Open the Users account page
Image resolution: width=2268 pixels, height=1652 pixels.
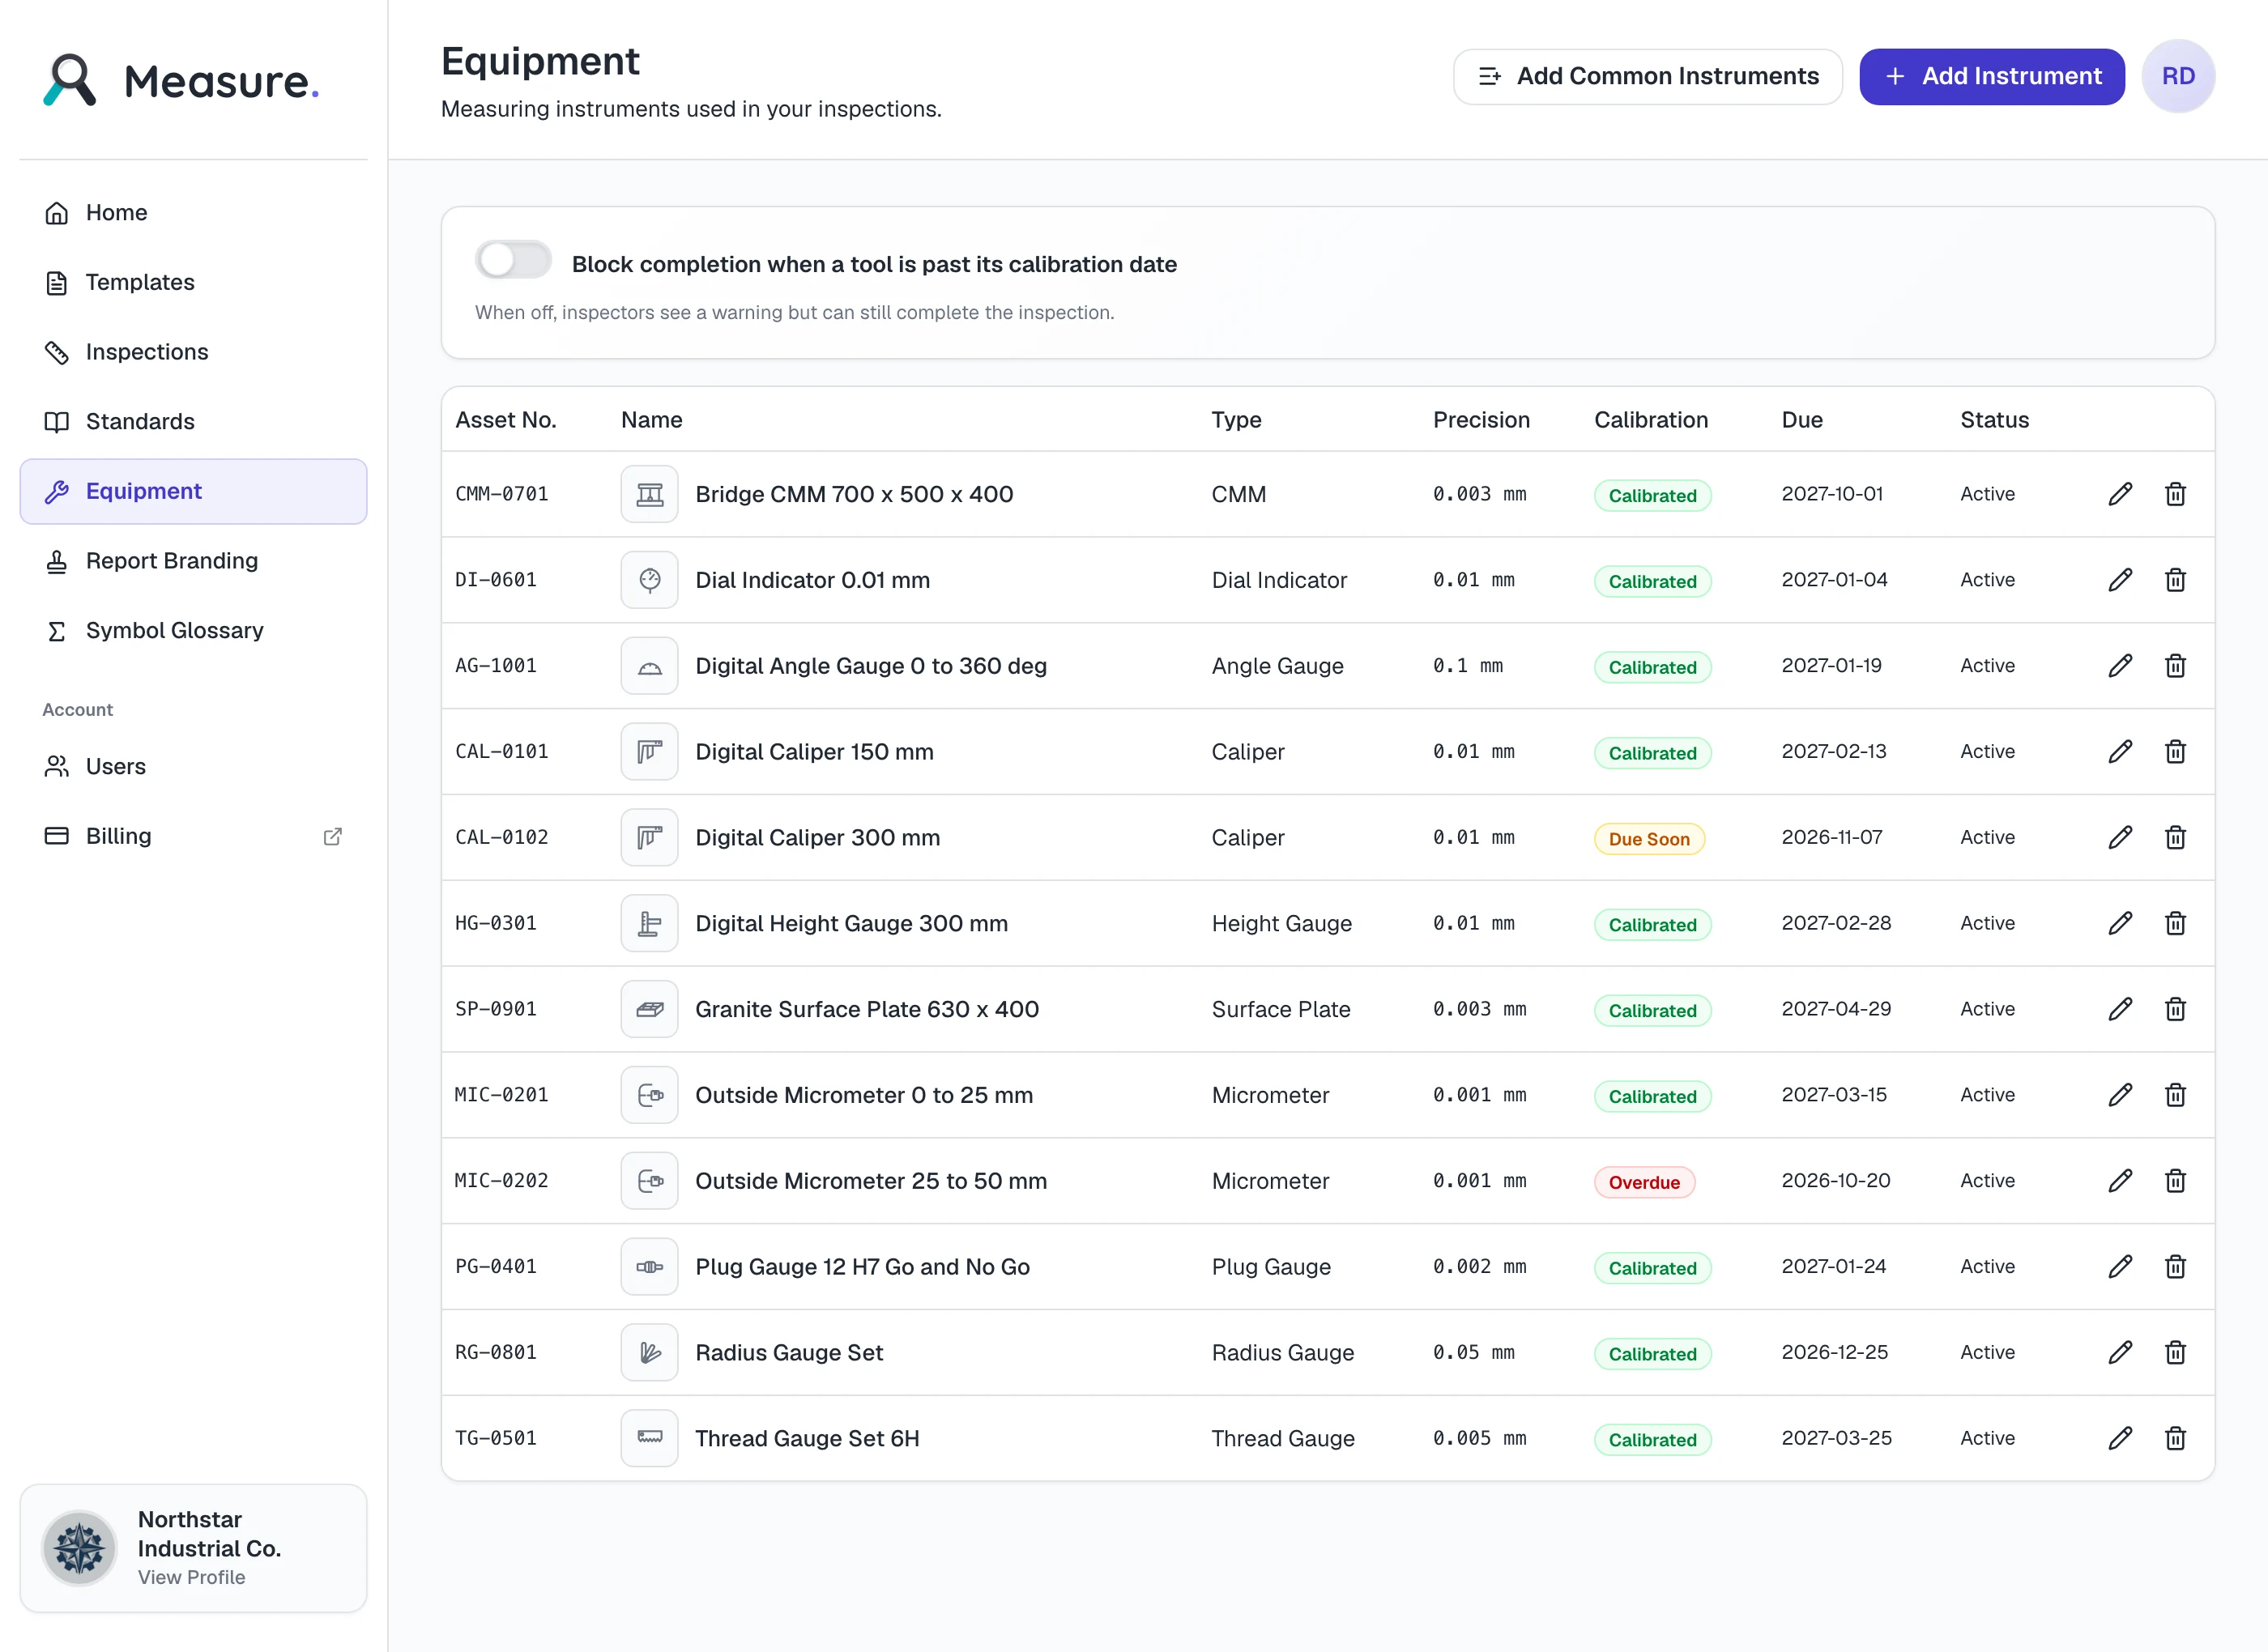click(193, 767)
